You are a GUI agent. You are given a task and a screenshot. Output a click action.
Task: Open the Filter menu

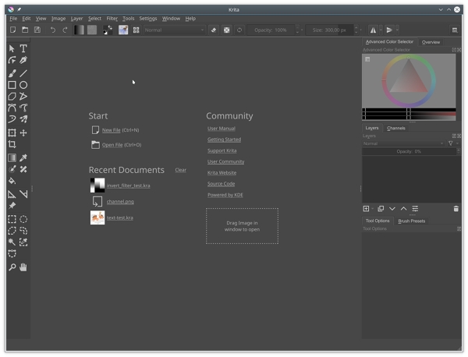point(112,19)
